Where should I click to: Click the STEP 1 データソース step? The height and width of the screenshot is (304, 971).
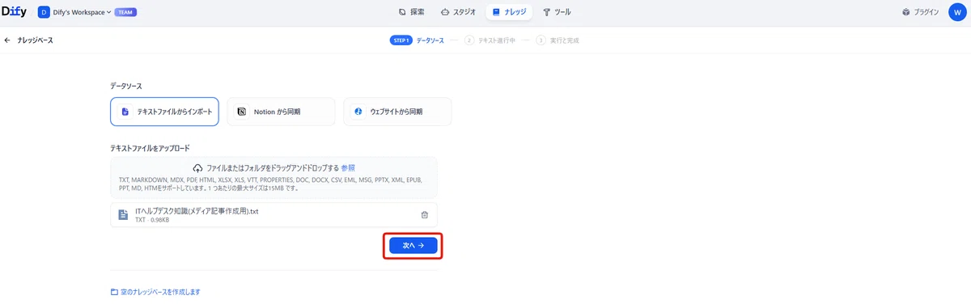[x=417, y=40]
